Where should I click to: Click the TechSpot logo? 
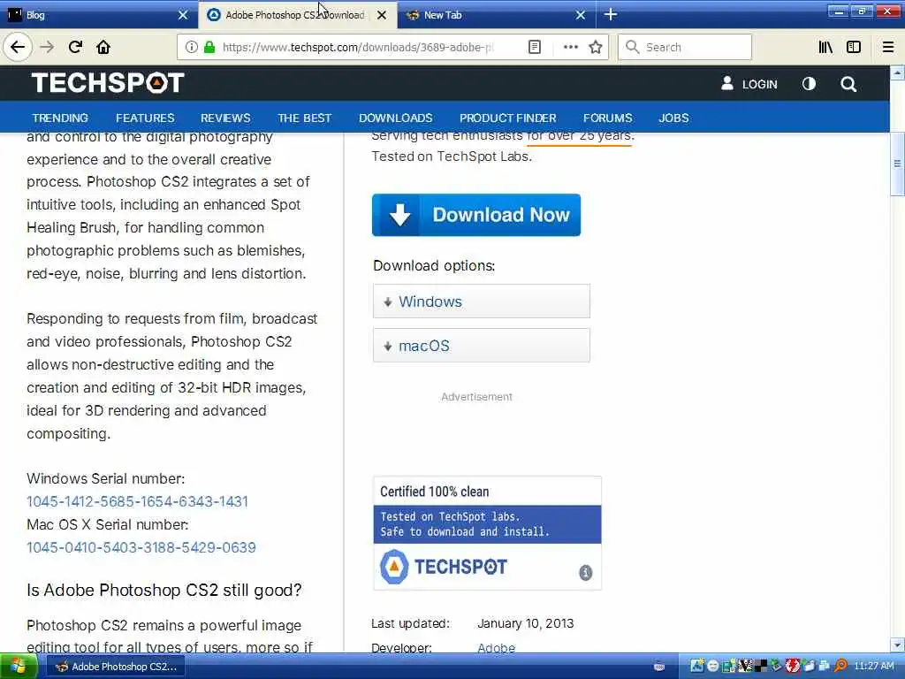108,82
